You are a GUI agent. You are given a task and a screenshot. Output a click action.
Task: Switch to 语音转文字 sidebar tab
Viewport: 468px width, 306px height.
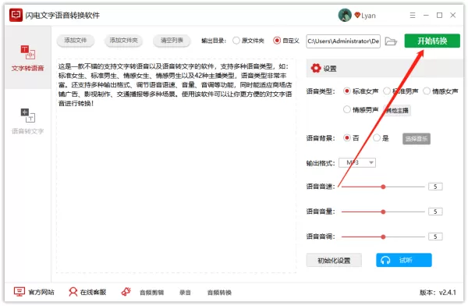coord(28,121)
